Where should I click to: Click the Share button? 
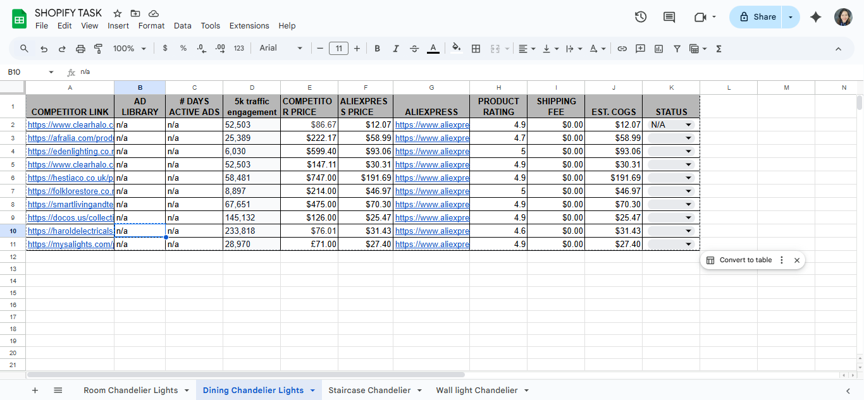(756, 17)
